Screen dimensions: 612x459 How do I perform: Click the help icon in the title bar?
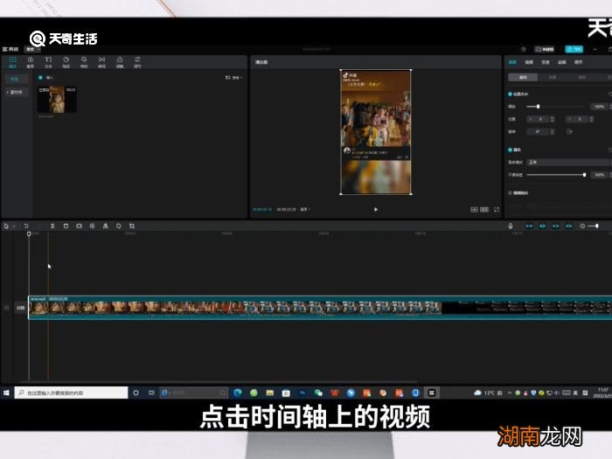point(524,49)
